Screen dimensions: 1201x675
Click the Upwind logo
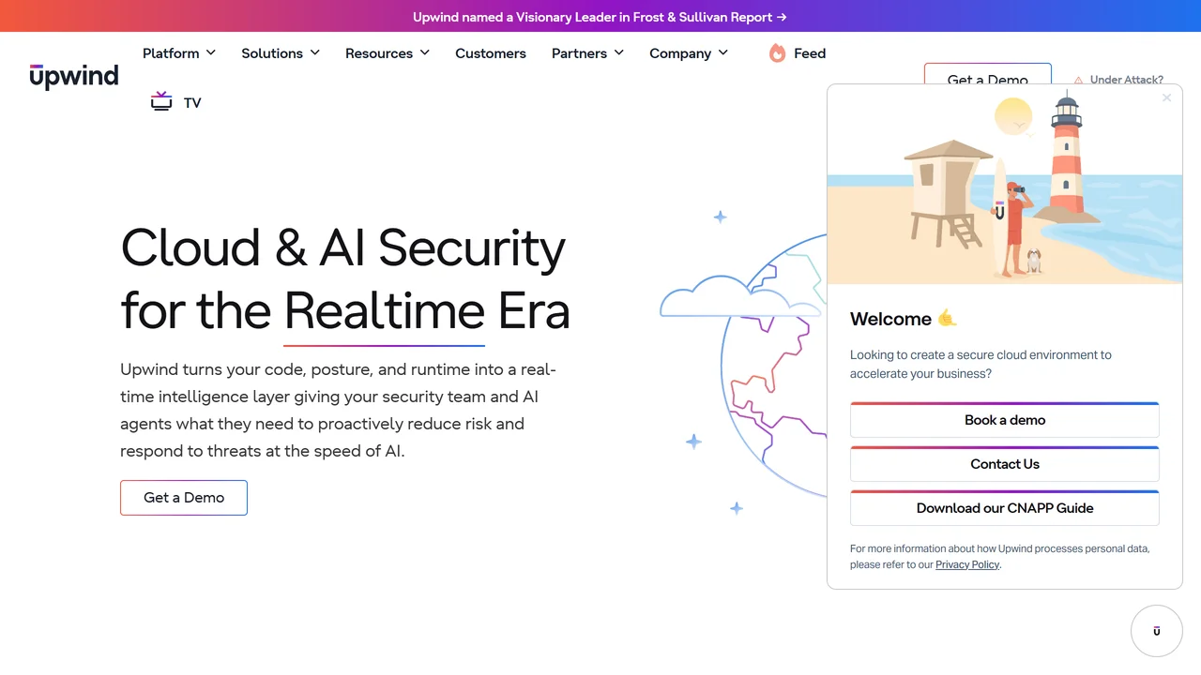pyautogui.click(x=74, y=76)
